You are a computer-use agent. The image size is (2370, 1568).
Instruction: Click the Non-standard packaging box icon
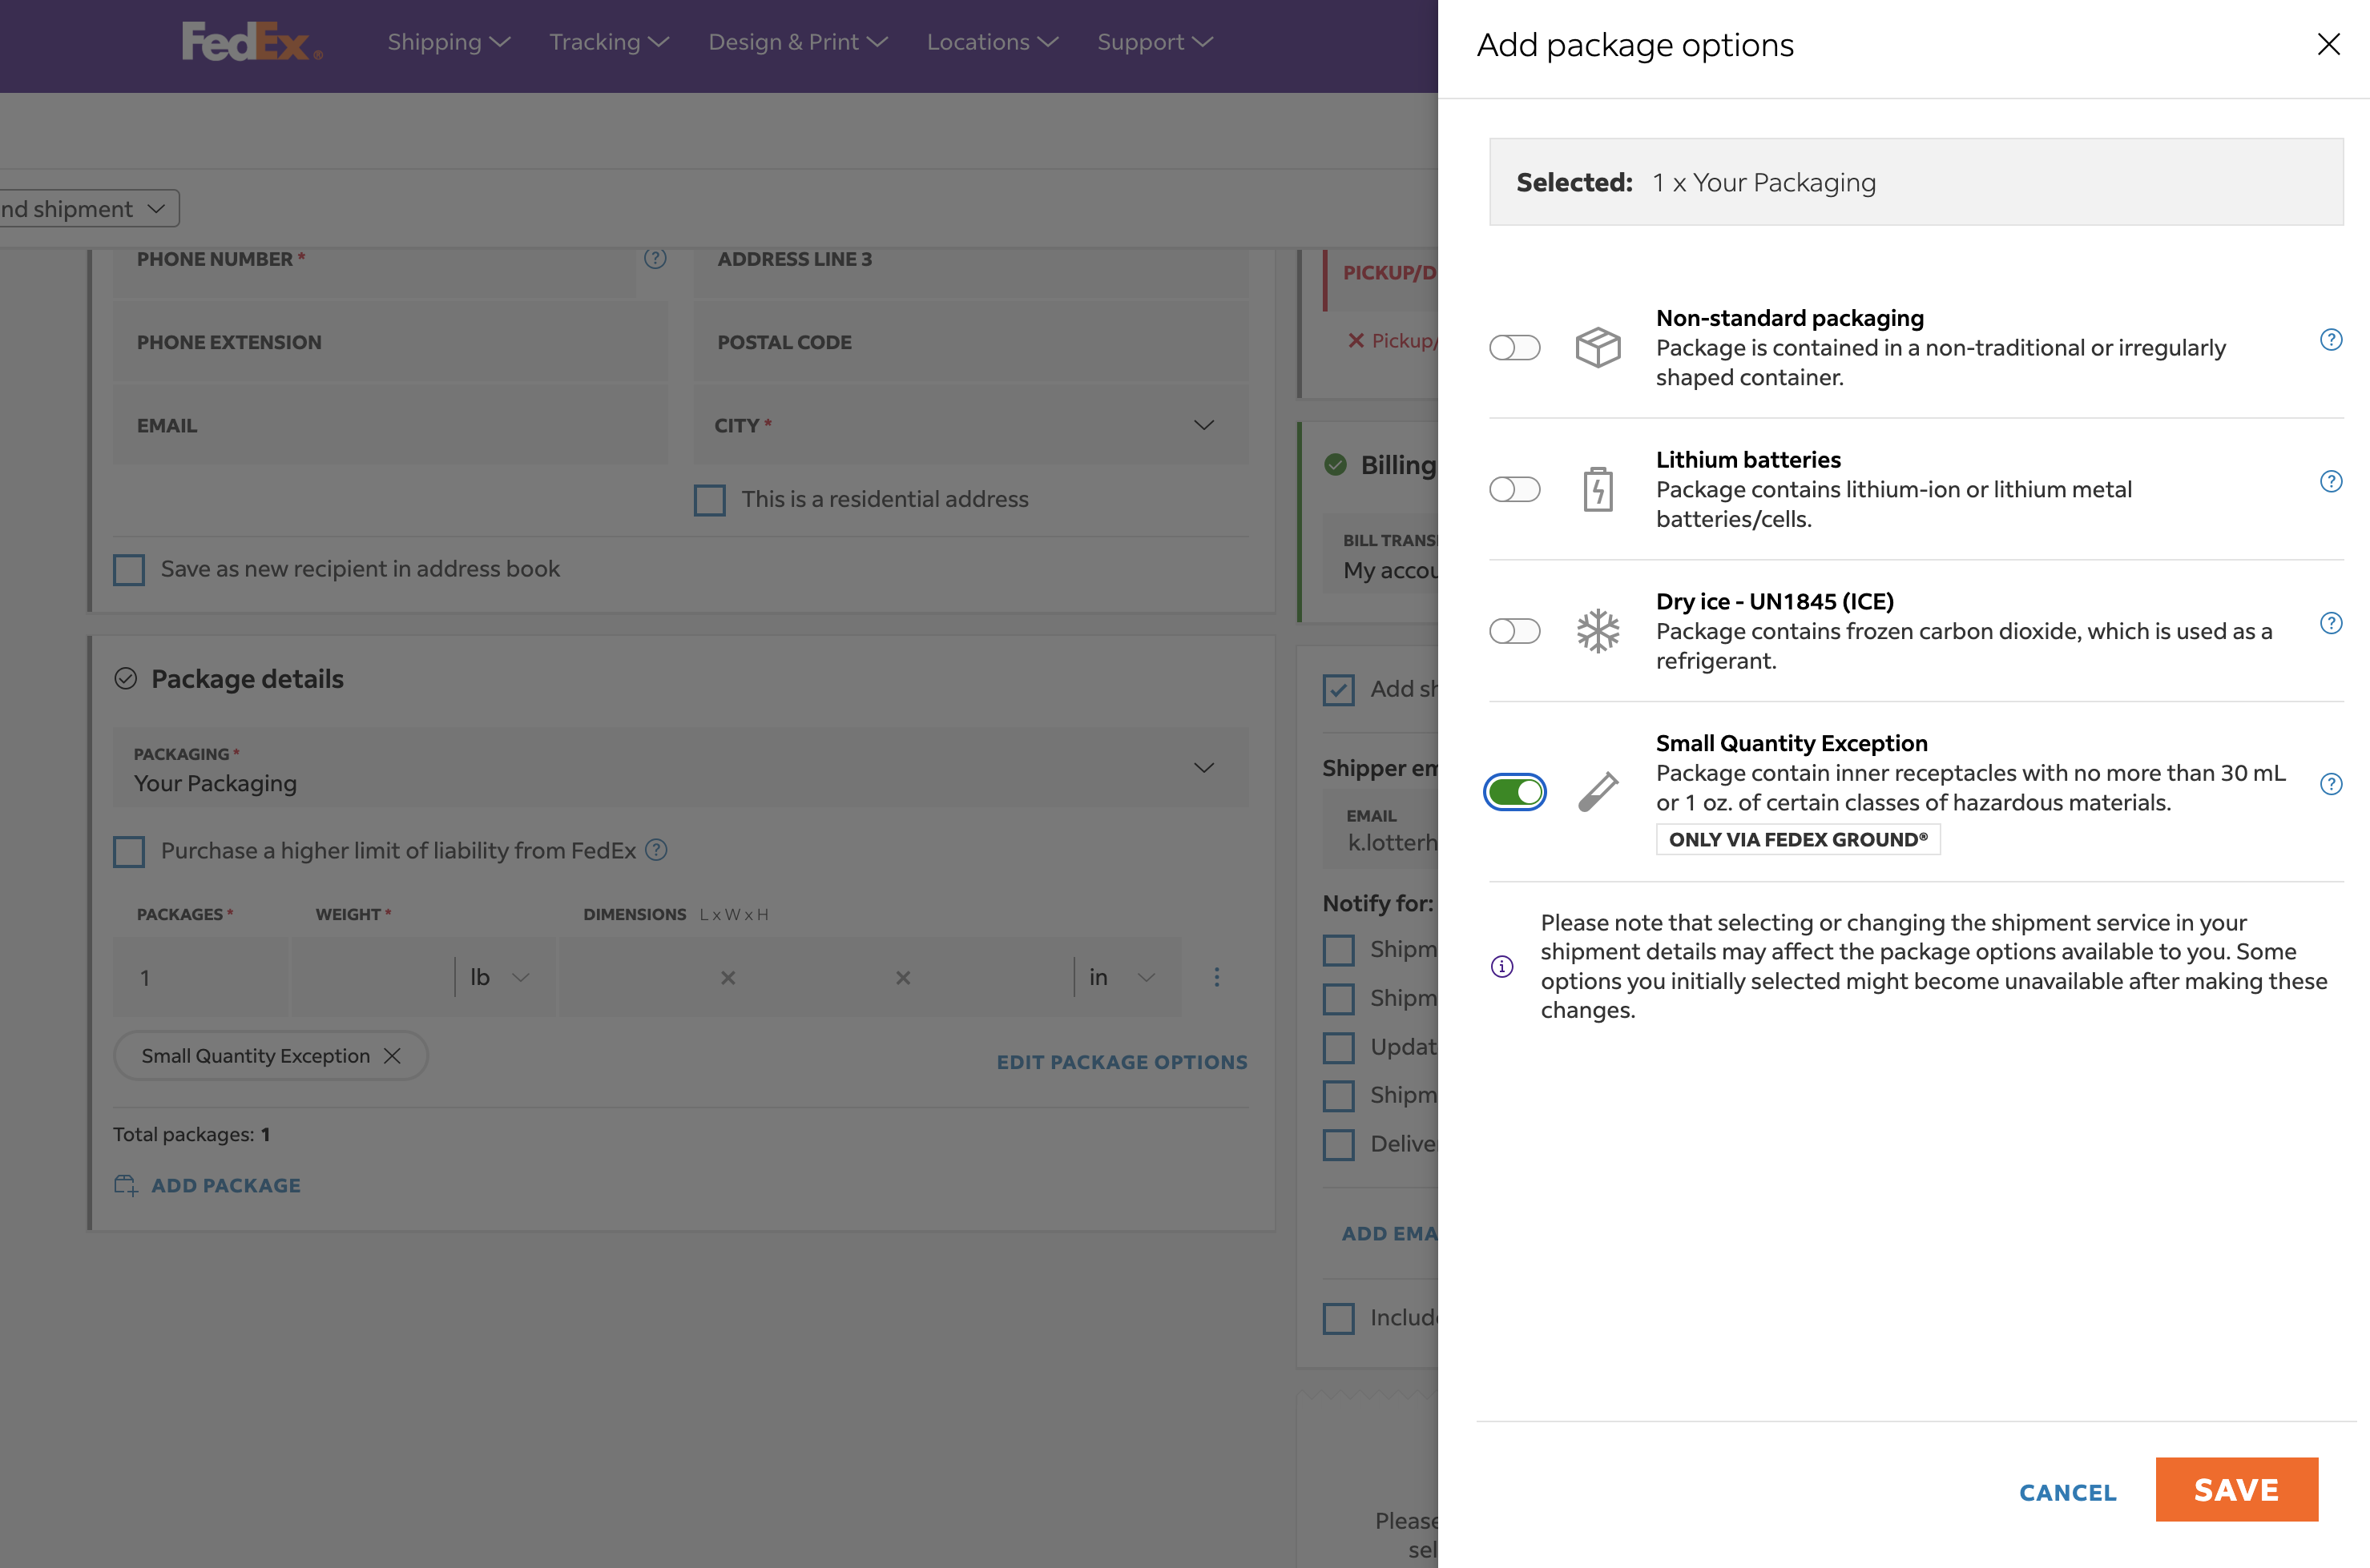click(1598, 348)
